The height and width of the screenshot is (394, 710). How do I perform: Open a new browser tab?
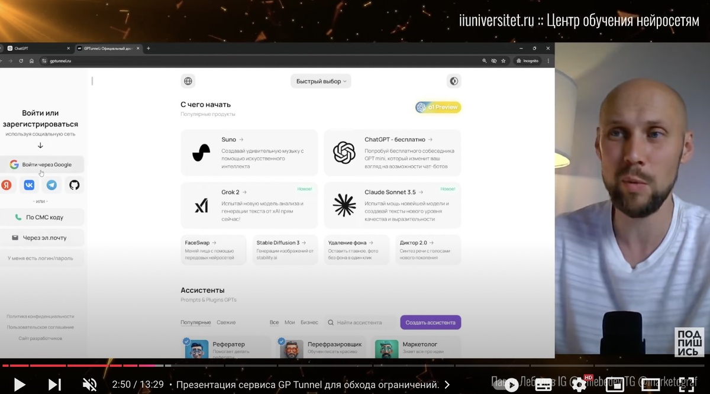149,48
